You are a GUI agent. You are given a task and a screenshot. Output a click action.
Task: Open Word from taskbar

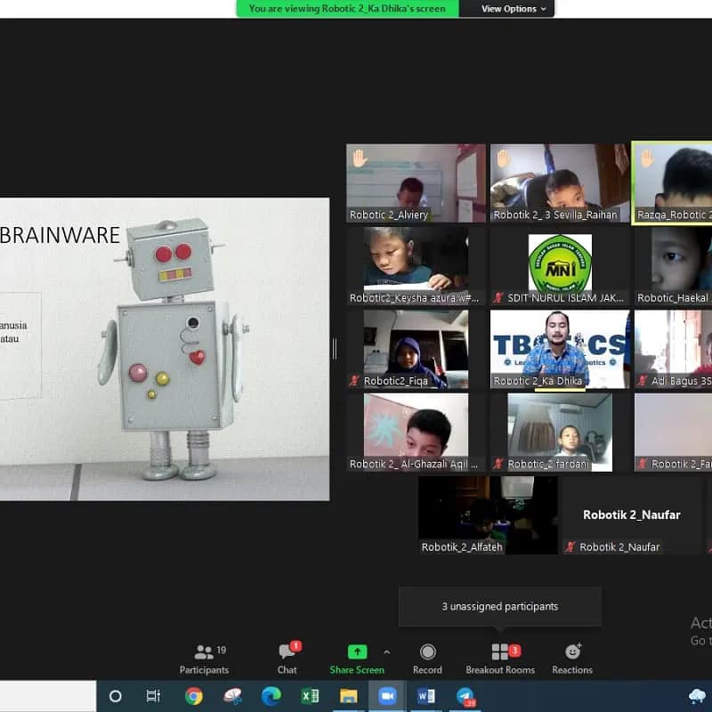coord(426,696)
